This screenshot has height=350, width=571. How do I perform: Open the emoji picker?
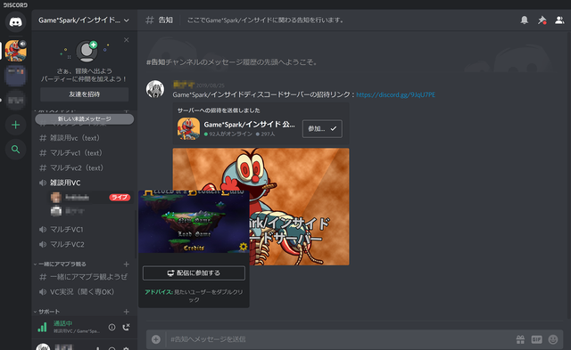[x=553, y=339]
